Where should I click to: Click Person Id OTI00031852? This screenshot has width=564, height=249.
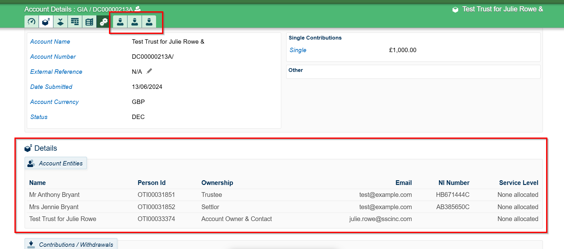(156, 207)
